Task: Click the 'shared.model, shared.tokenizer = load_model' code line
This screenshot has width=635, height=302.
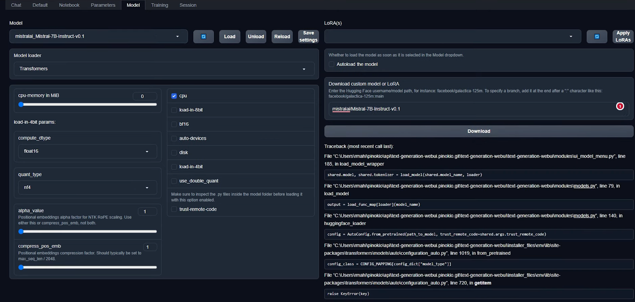Action: pos(479,175)
